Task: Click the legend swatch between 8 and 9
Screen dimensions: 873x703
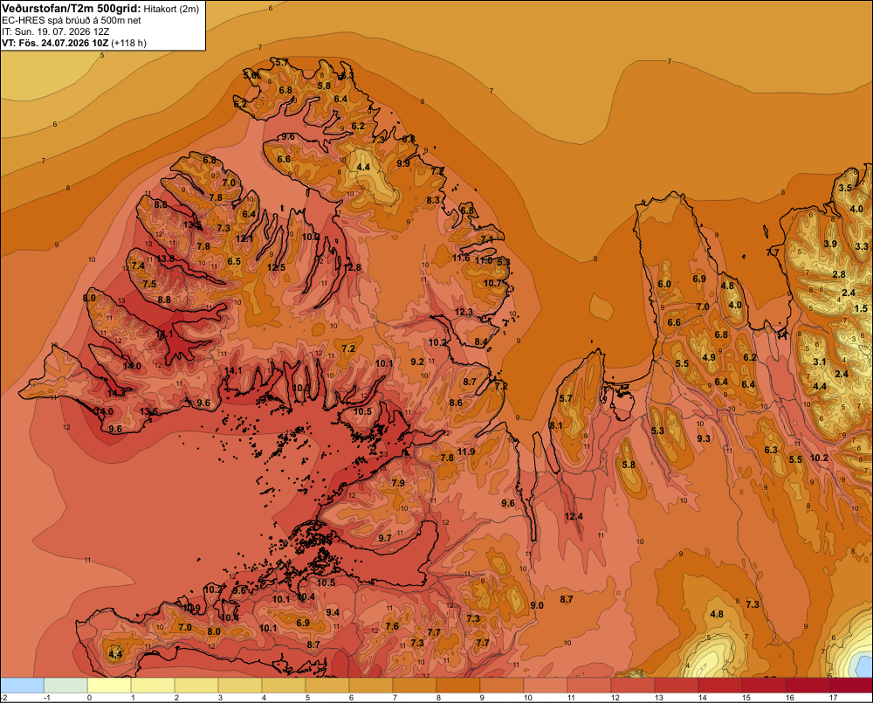Action: (458, 686)
